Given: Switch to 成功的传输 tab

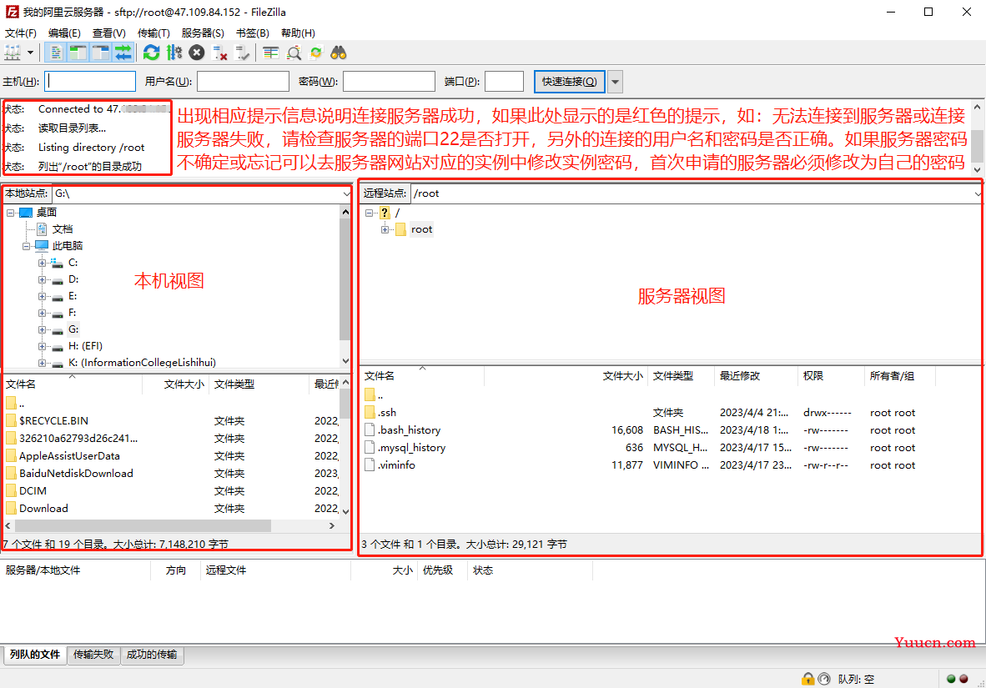Looking at the screenshot, I should 152,655.
